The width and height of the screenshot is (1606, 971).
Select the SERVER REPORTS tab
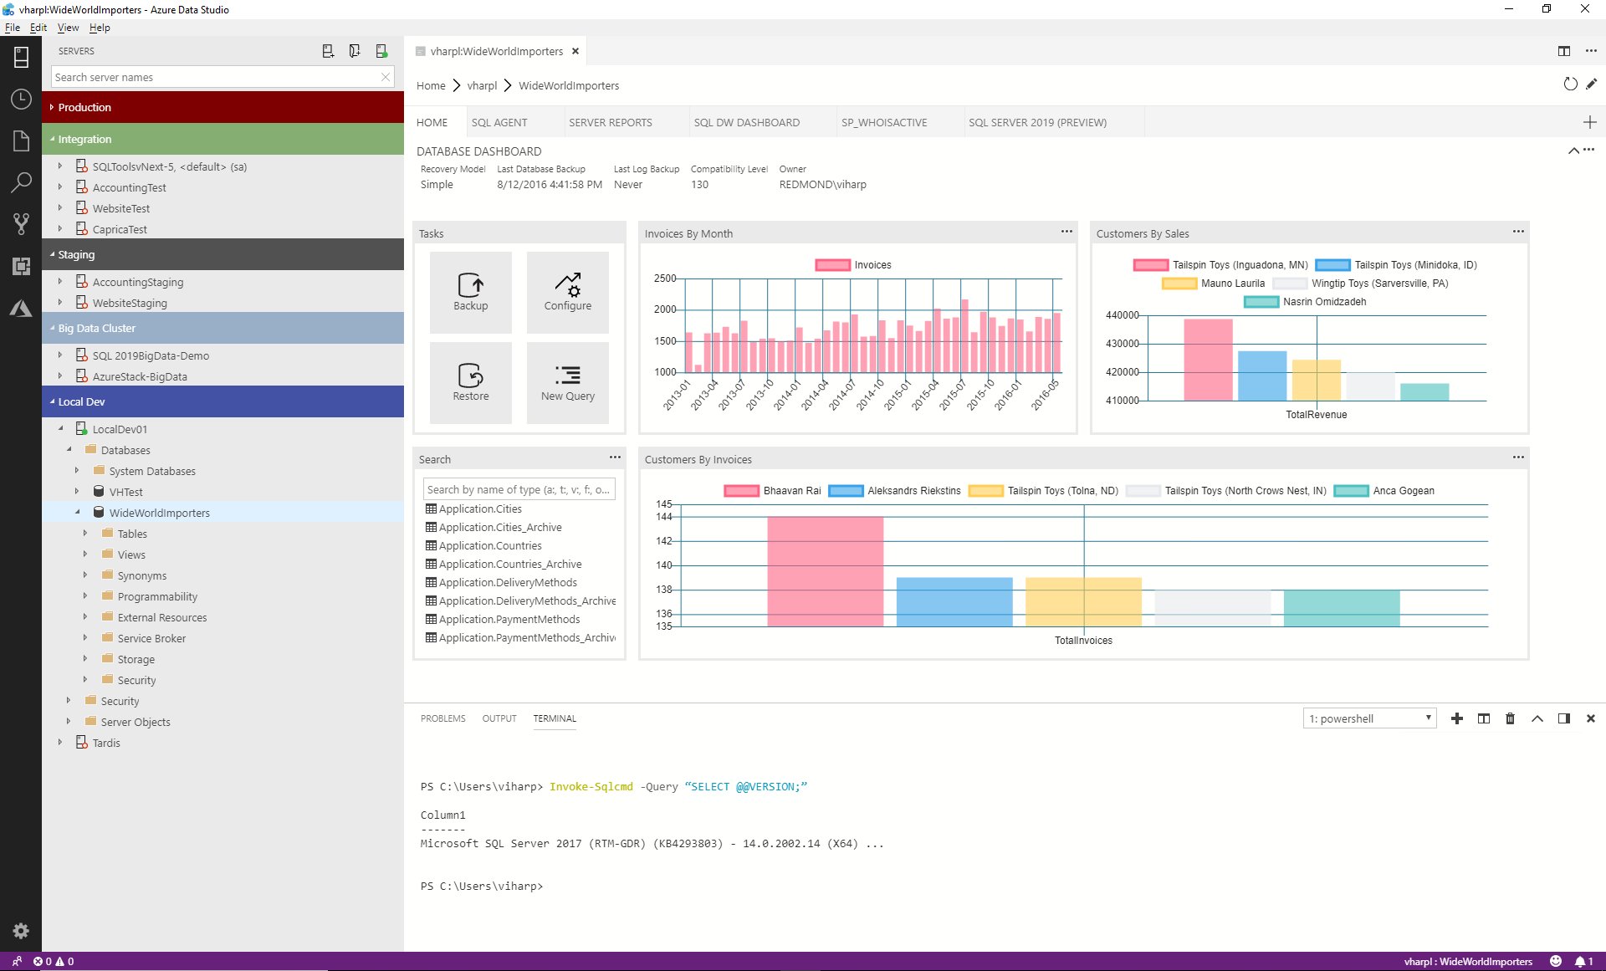(611, 123)
